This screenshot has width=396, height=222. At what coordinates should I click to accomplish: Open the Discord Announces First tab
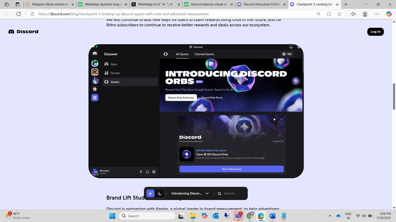pyautogui.click(x=261, y=4)
